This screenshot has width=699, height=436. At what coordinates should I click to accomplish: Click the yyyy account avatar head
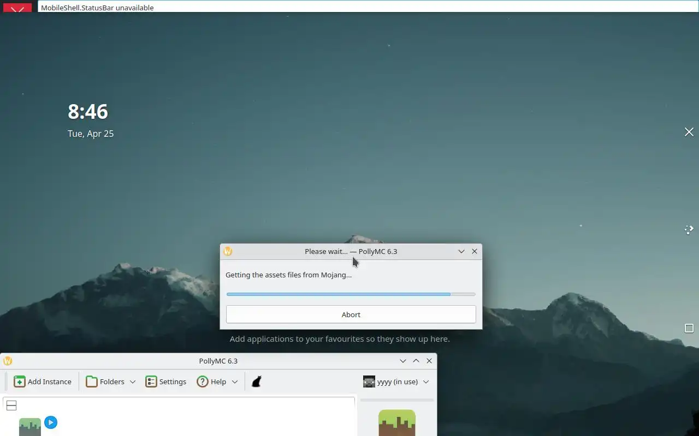tap(369, 381)
